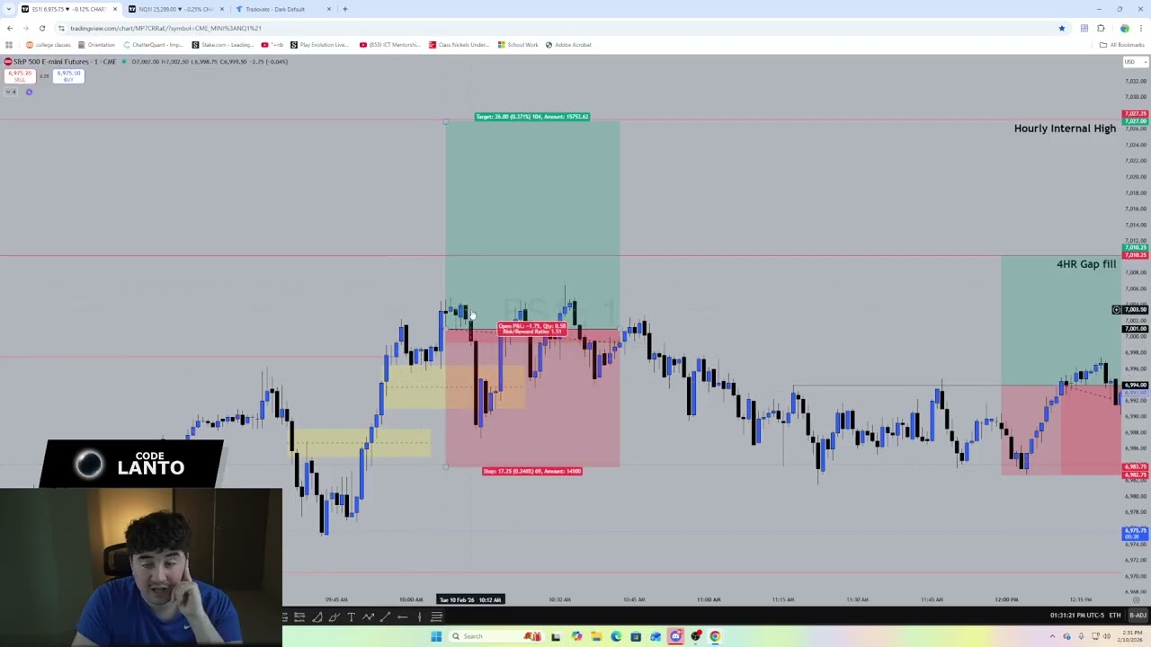Image resolution: width=1151 pixels, height=647 pixels.
Task: Click the taskbar clock showing 2:31 PM
Action: pos(1129,636)
